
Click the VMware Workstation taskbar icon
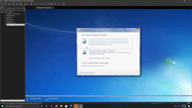pos(81,106)
